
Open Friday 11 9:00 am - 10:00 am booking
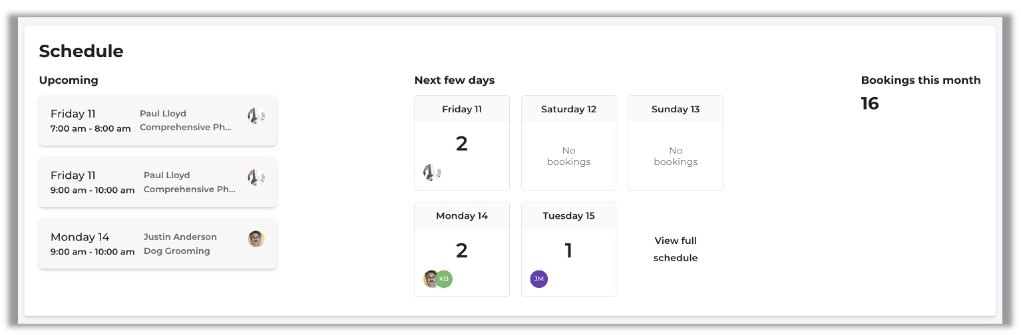(158, 182)
